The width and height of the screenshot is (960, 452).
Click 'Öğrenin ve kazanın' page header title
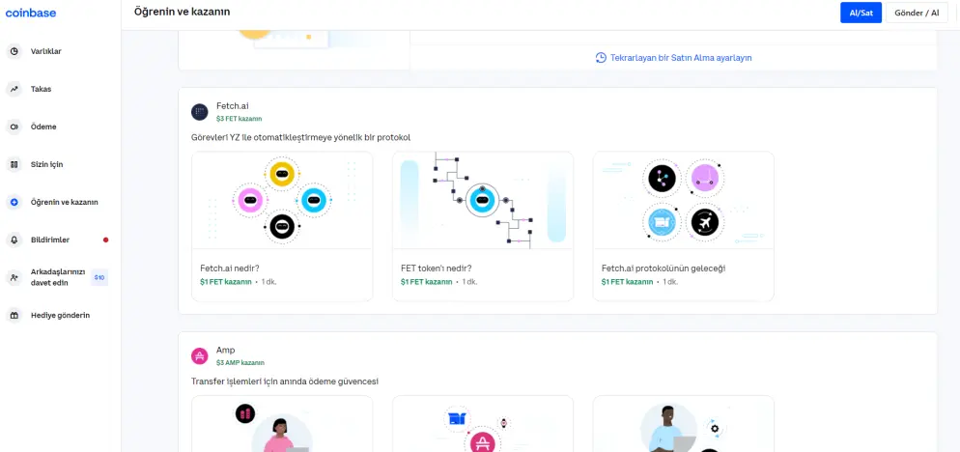tap(183, 12)
